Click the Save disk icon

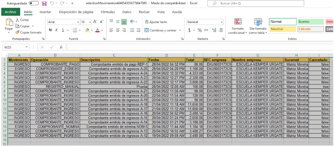click(x=44, y=3)
